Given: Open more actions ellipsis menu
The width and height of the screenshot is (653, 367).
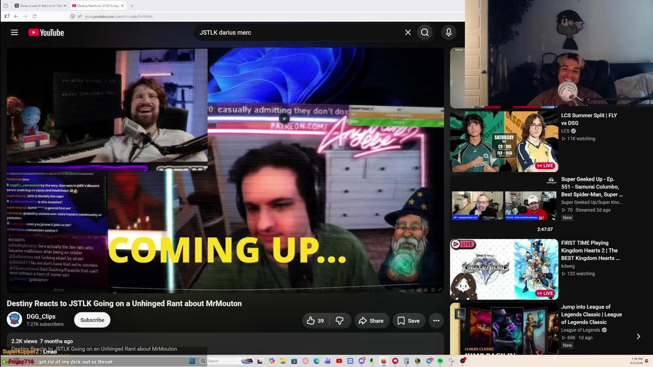Looking at the screenshot, I should point(436,321).
